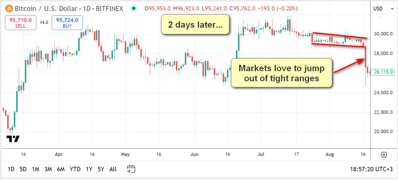This screenshot has height=181, width=398.
Task: Click the TradingView logo on chart
Action: pos(13,139)
